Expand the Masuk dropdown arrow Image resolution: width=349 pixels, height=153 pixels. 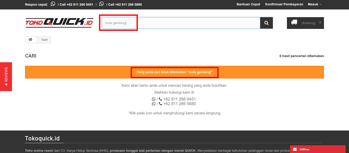(321, 5)
